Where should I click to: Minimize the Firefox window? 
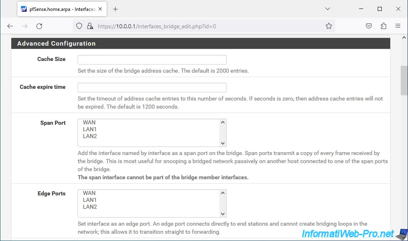(361, 9)
